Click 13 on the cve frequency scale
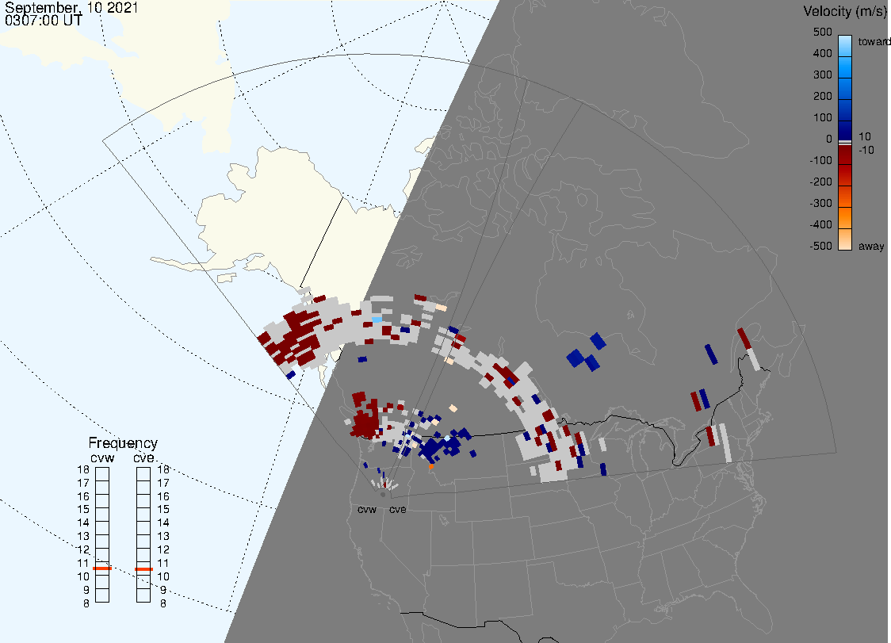This screenshot has width=891, height=643. point(163,536)
